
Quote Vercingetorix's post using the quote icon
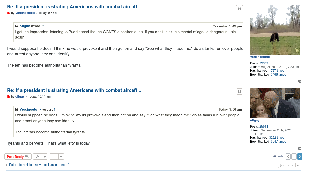click(x=240, y=8)
